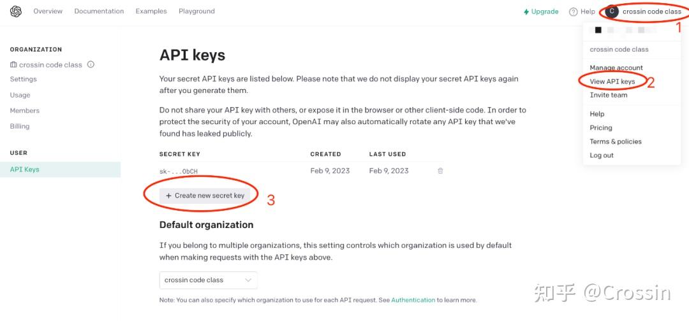
Task: Open Billing in the sidebar
Action: pyautogui.click(x=20, y=126)
